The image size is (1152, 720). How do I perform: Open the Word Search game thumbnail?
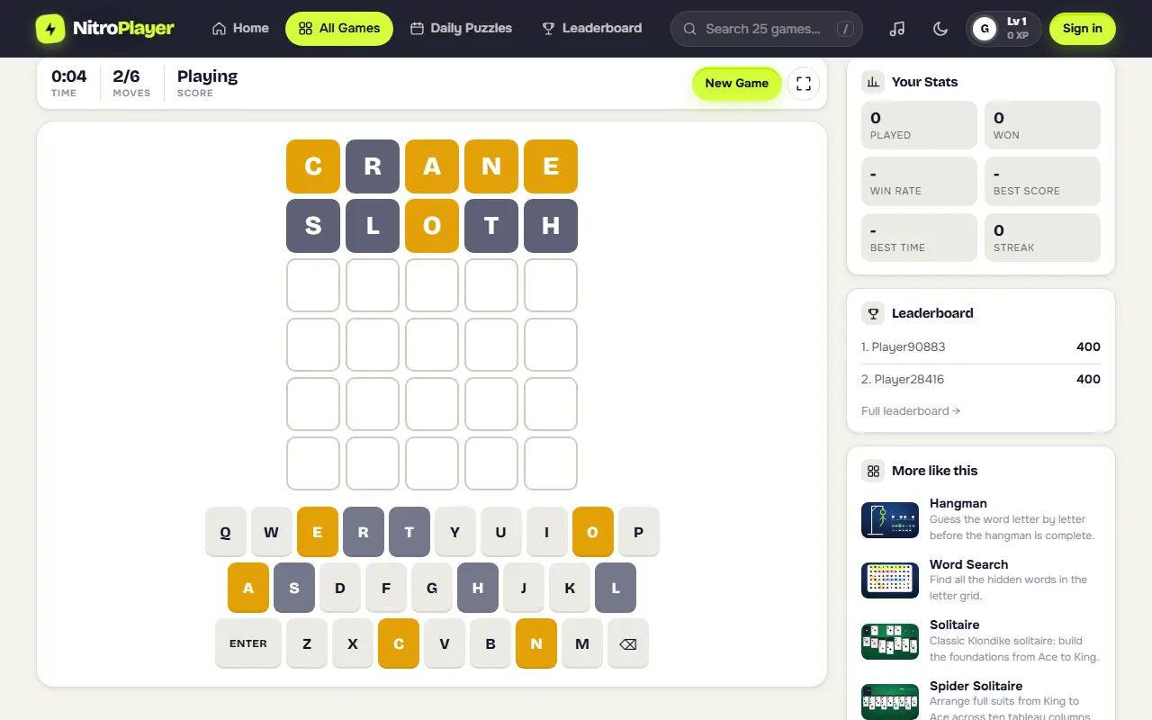pos(890,580)
